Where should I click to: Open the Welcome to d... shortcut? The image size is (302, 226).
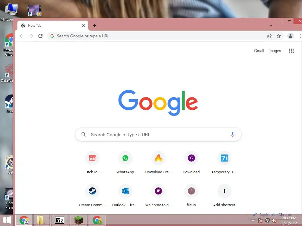point(158,196)
